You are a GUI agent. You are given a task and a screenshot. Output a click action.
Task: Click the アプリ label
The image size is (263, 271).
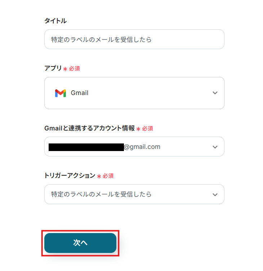(53, 68)
